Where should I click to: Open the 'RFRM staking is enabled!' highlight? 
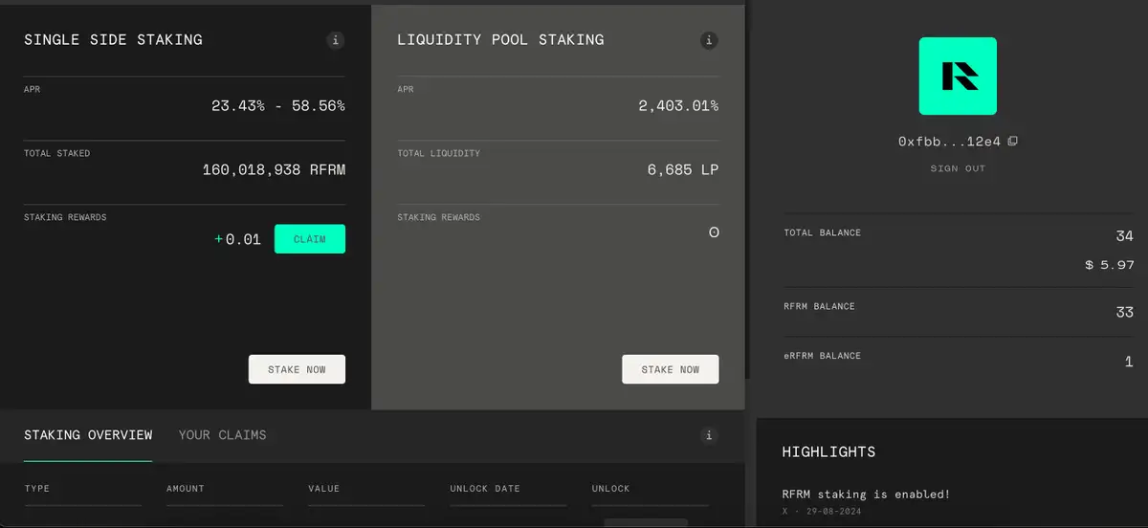click(866, 495)
